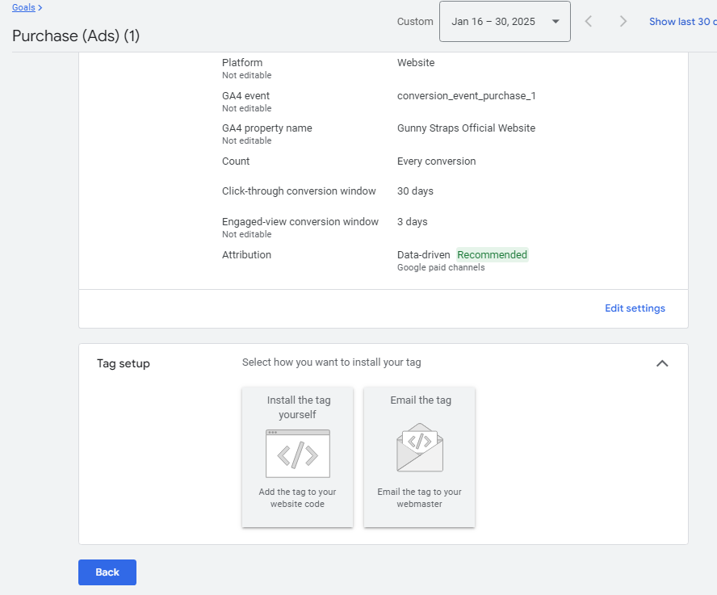The width and height of the screenshot is (717, 595).
Task: Click the conversion_event_purchase_1 value
Action: click(466, 96)
